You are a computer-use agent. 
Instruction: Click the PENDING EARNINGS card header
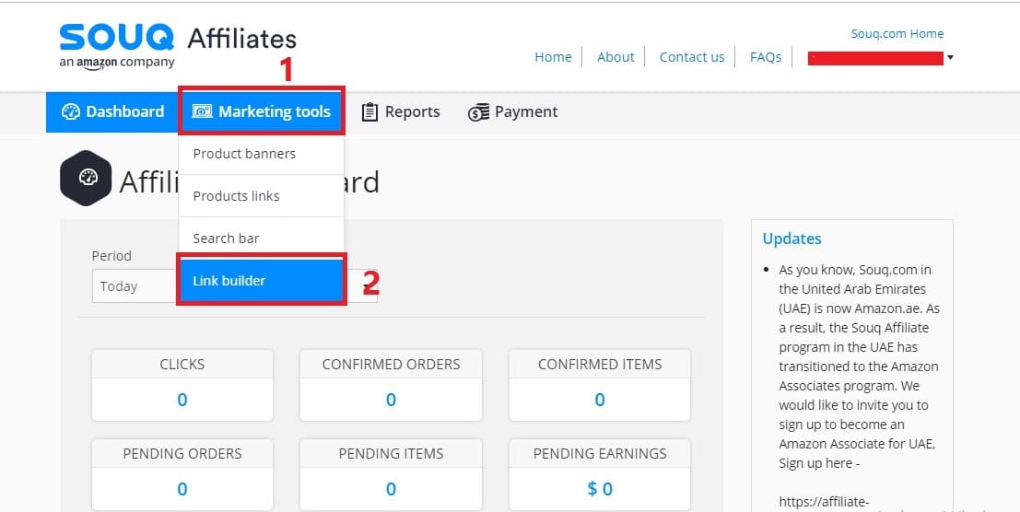[600, 453]
